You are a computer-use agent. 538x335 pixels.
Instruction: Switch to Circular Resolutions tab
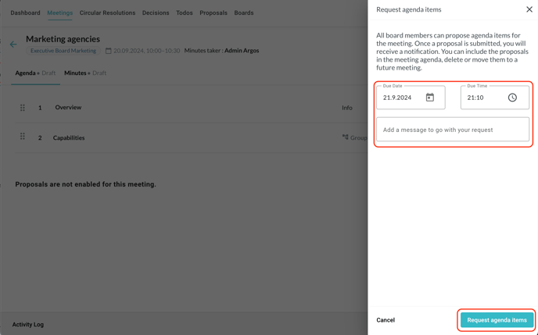click(107, 12)
